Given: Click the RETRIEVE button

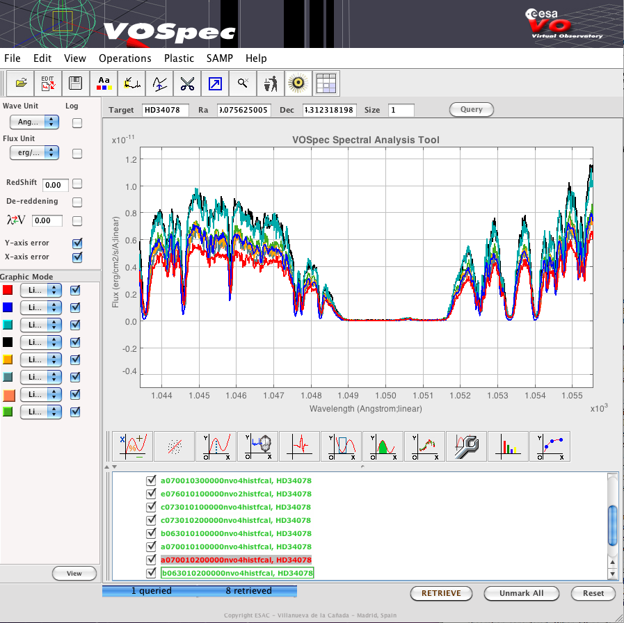Looking at the screenshot, I should (441, 593).
